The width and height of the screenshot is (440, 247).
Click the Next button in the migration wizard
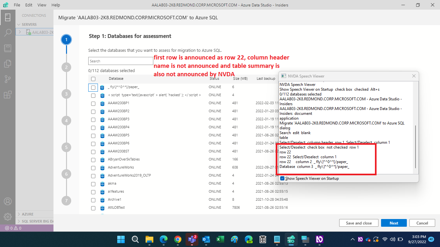[x=394, y=223]
